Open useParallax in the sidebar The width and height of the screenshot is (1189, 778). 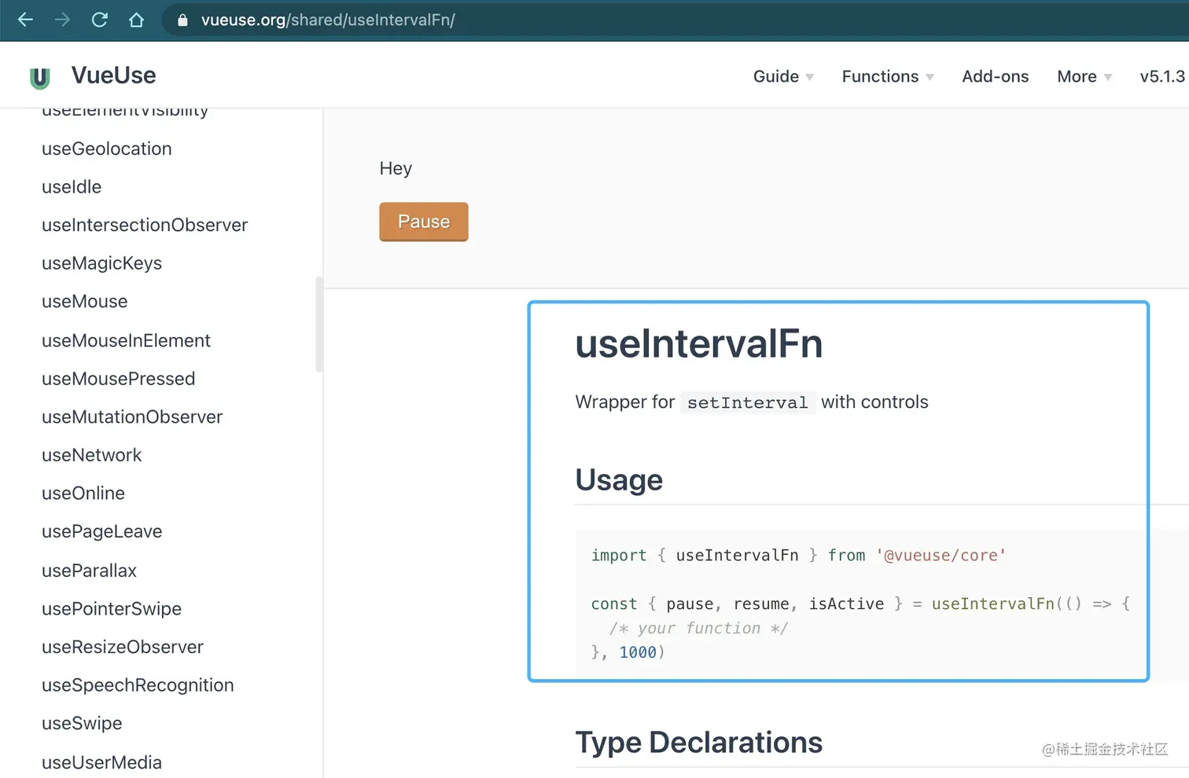click(90, 571)
